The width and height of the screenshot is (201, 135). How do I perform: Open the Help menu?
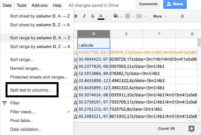pyautogui.click(x=57, y=6)
